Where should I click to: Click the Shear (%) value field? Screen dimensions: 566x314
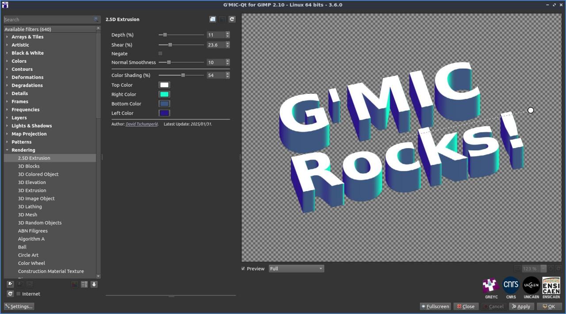216,45
